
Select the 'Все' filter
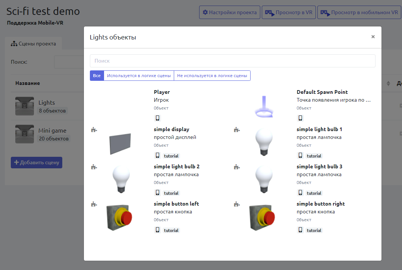[97, 76]
